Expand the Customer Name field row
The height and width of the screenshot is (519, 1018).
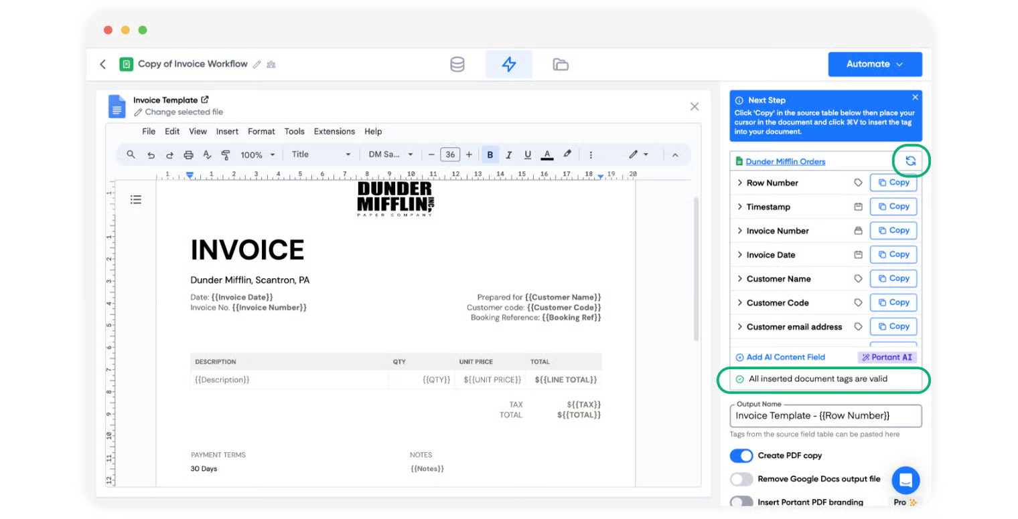[x=740, y=279]
